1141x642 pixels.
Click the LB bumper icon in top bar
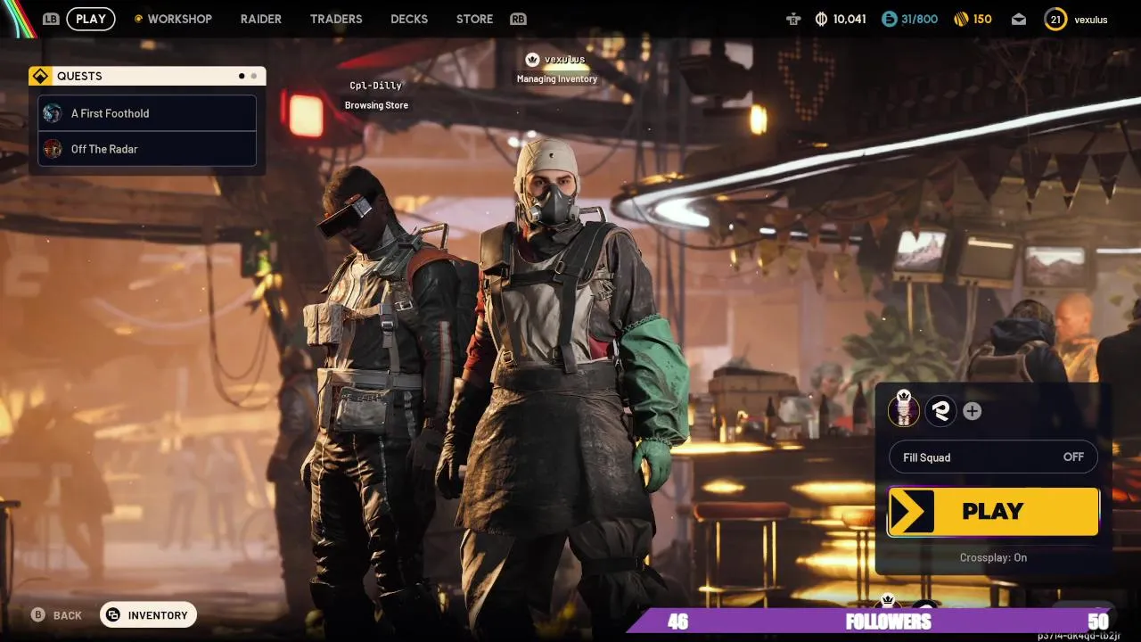tap(51, 19)
